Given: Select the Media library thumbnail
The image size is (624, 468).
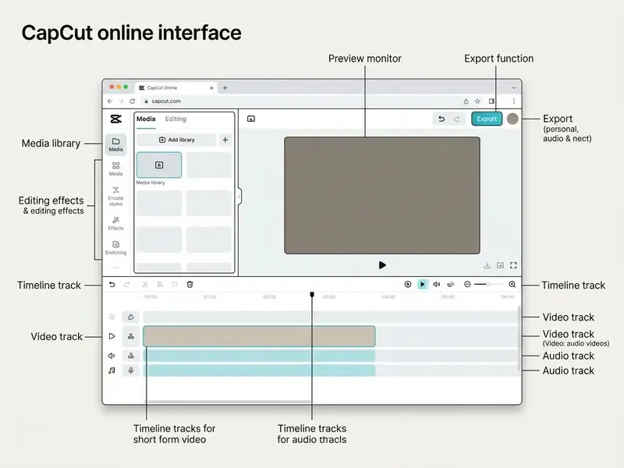Looking at the screenshot, I should click(x=159, y=165).
